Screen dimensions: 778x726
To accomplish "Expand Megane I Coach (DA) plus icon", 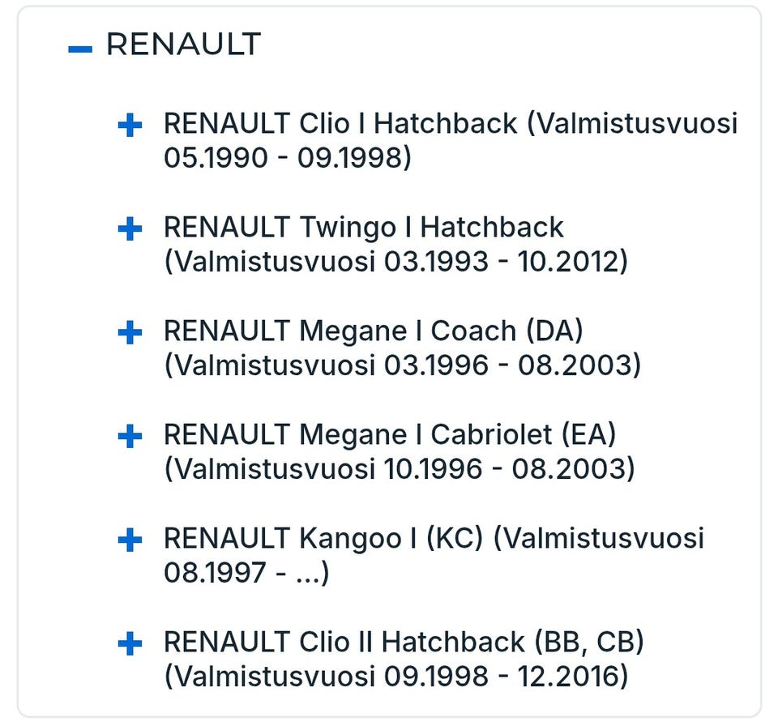I will coord(130,333).
